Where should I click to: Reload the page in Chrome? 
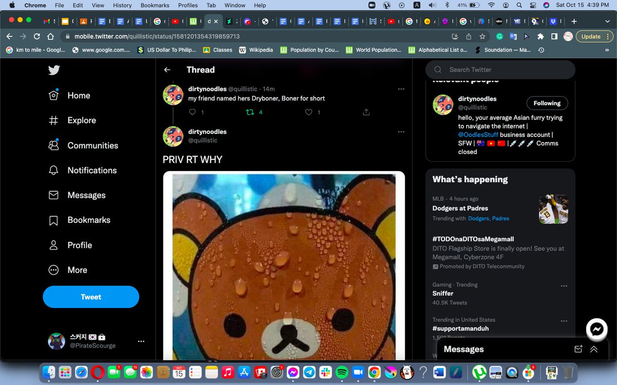pos(37,36)
